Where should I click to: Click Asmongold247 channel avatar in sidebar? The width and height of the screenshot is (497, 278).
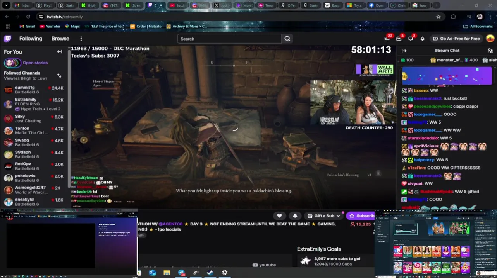pos(8,190)
